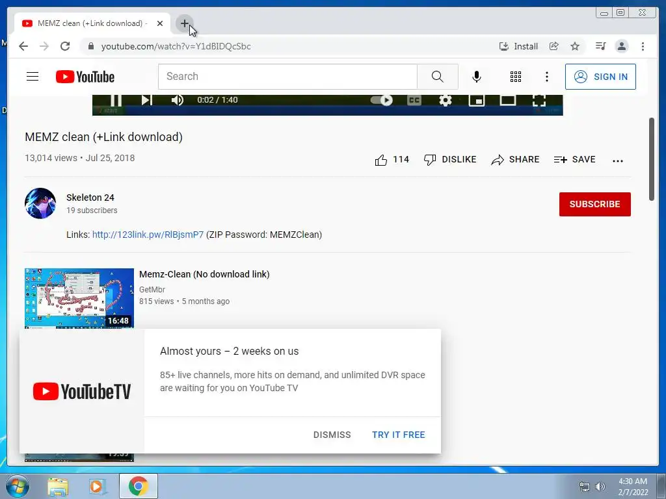The height and width of the screenshot is (499, 666).
Task: Mute the video volume
Action: 178,100
